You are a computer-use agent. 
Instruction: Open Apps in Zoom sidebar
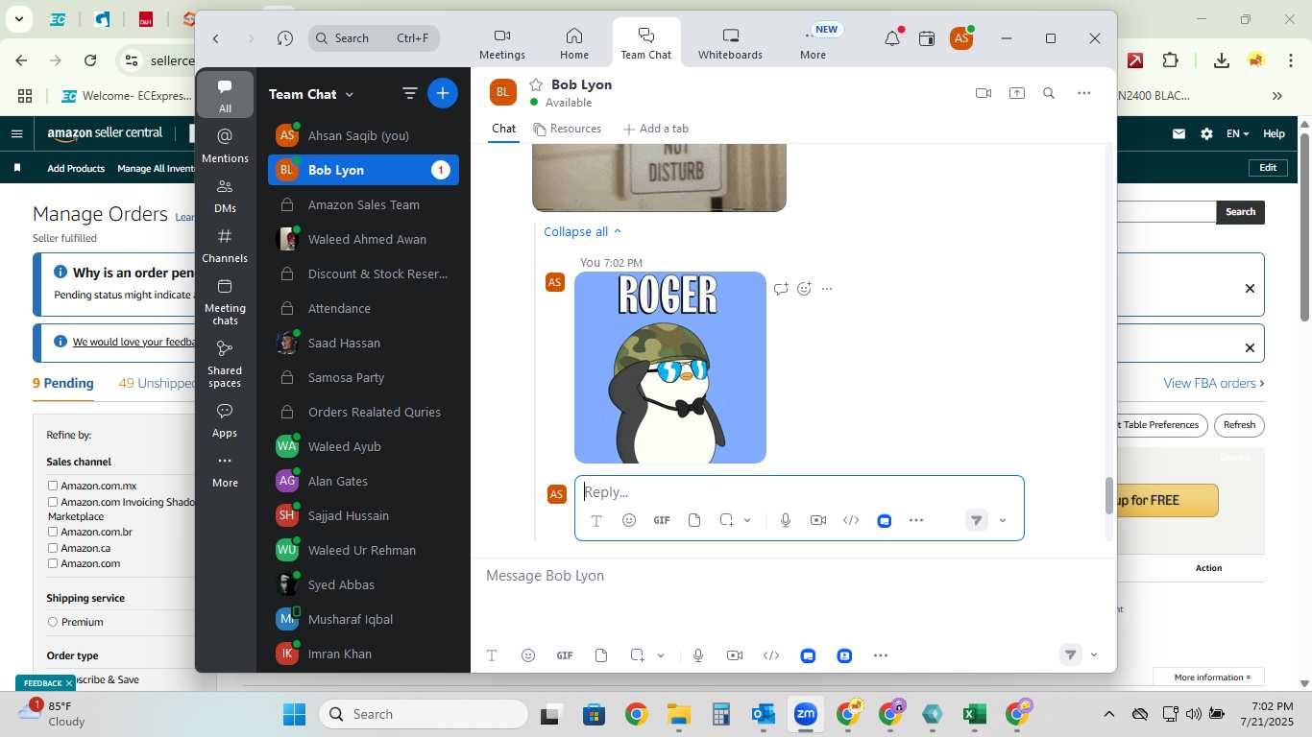click(x=225, y=419)
